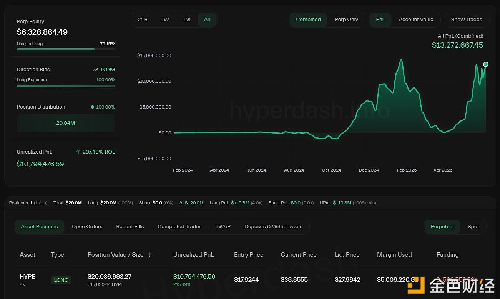Image resolution: width=500 pixels, height=299 pixels.
Task: Click All PnL value $13,272,667.45
Action: pos(457,45)
